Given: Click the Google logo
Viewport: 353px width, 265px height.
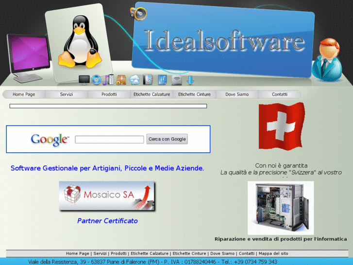Looking at the screenshot, I should [50, 140].
